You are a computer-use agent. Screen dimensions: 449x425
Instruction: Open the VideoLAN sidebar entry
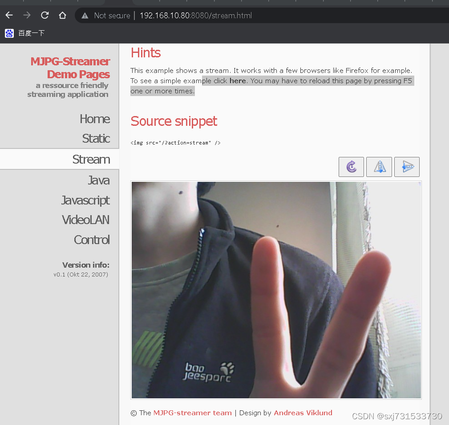tap(85, 220)
